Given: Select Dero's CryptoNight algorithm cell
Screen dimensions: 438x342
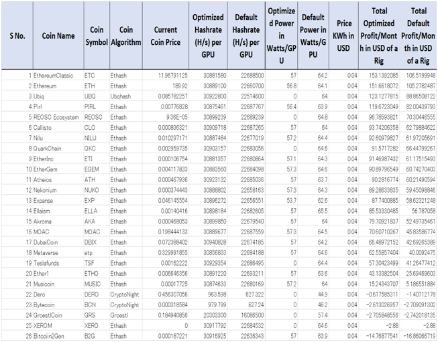Looking at the screenshot, I should coord(126,294).
